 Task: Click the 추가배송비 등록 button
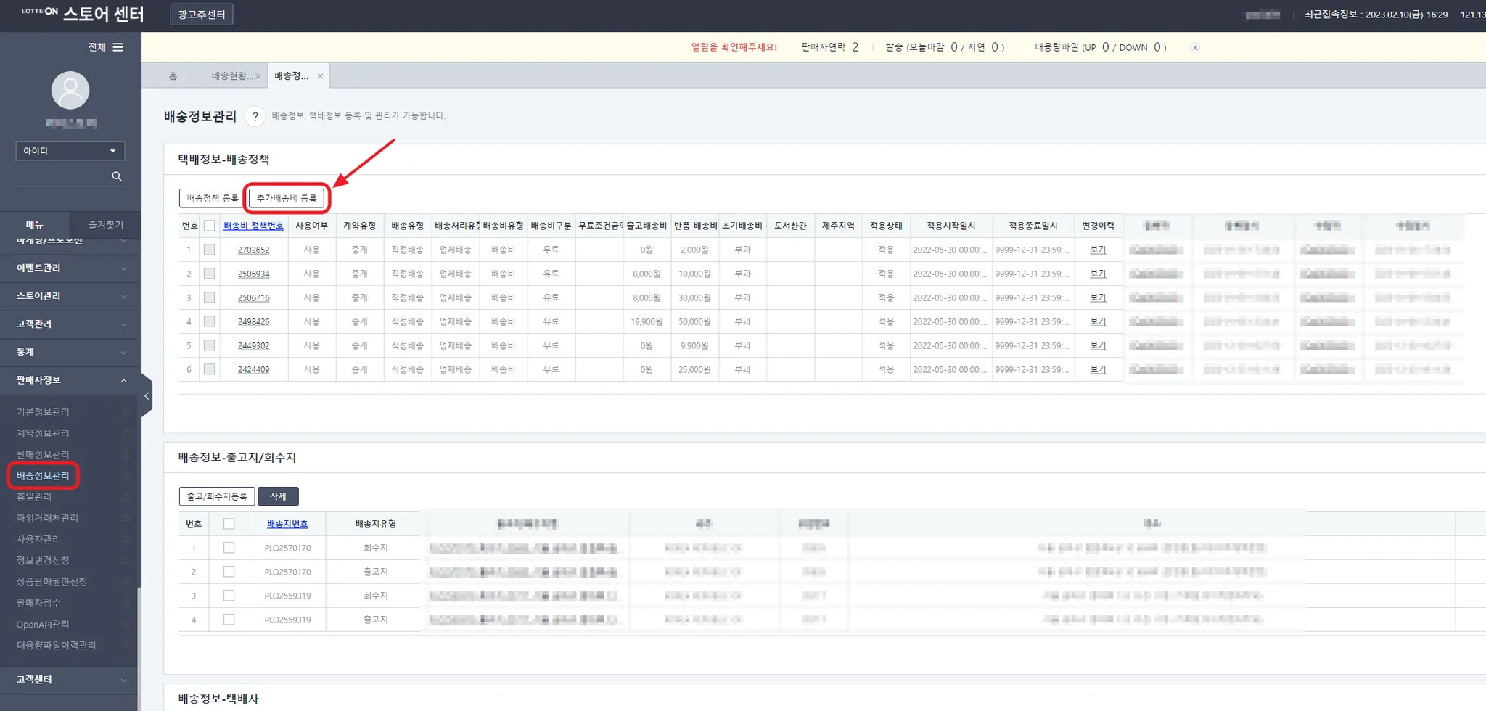click(287, 198)
